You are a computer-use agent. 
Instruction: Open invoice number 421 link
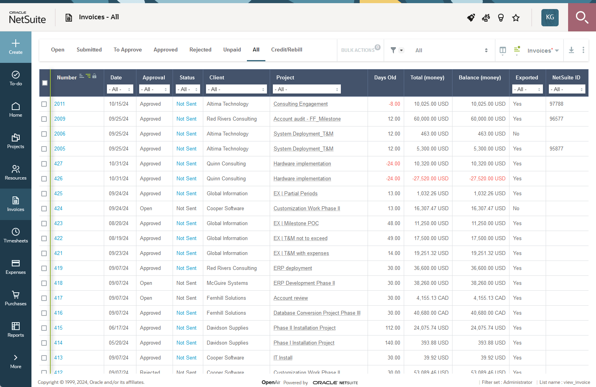pos(59,253)
